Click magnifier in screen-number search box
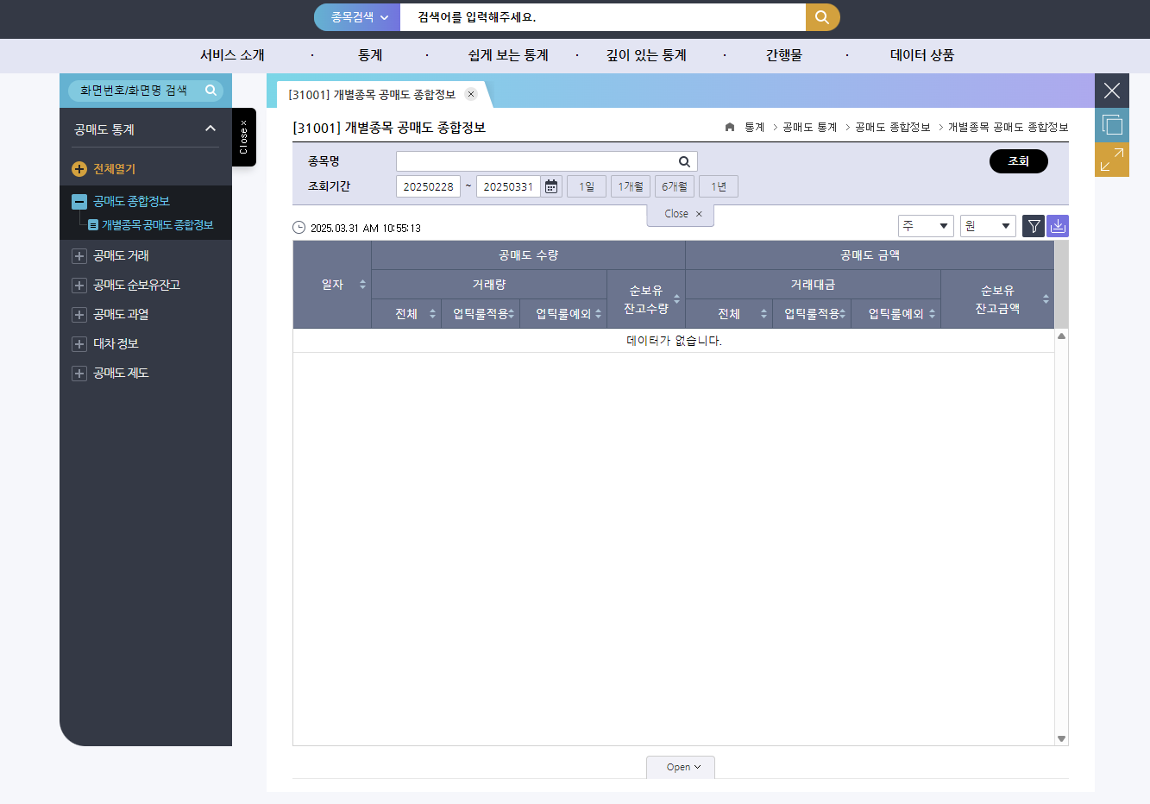The height and width of the screenshot is (804, 1150). pos(211,90)
